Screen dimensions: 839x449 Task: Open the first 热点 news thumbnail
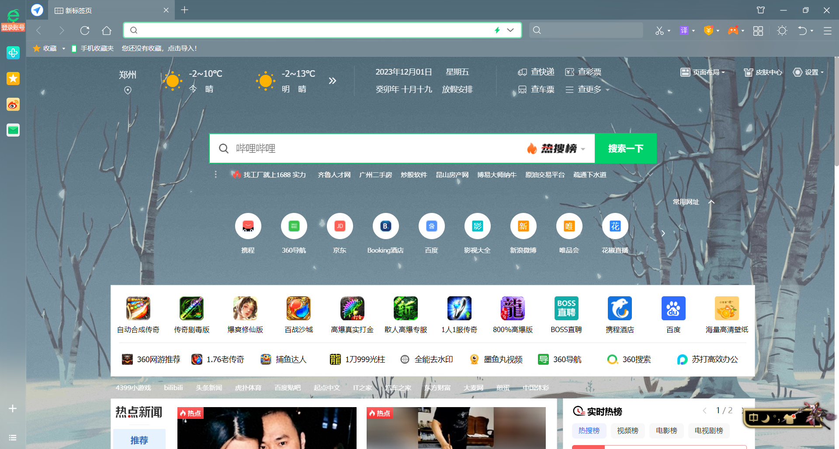pos(267,428)
